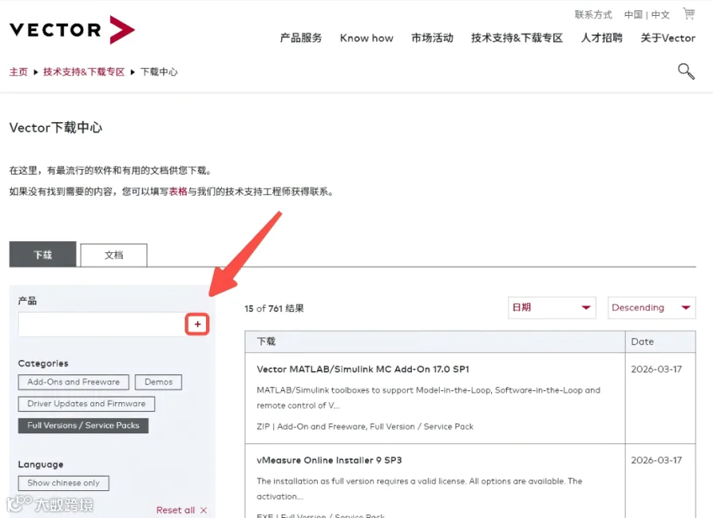Open 联系方式 link
Screen dimensions: 713x518
point(593,14)
